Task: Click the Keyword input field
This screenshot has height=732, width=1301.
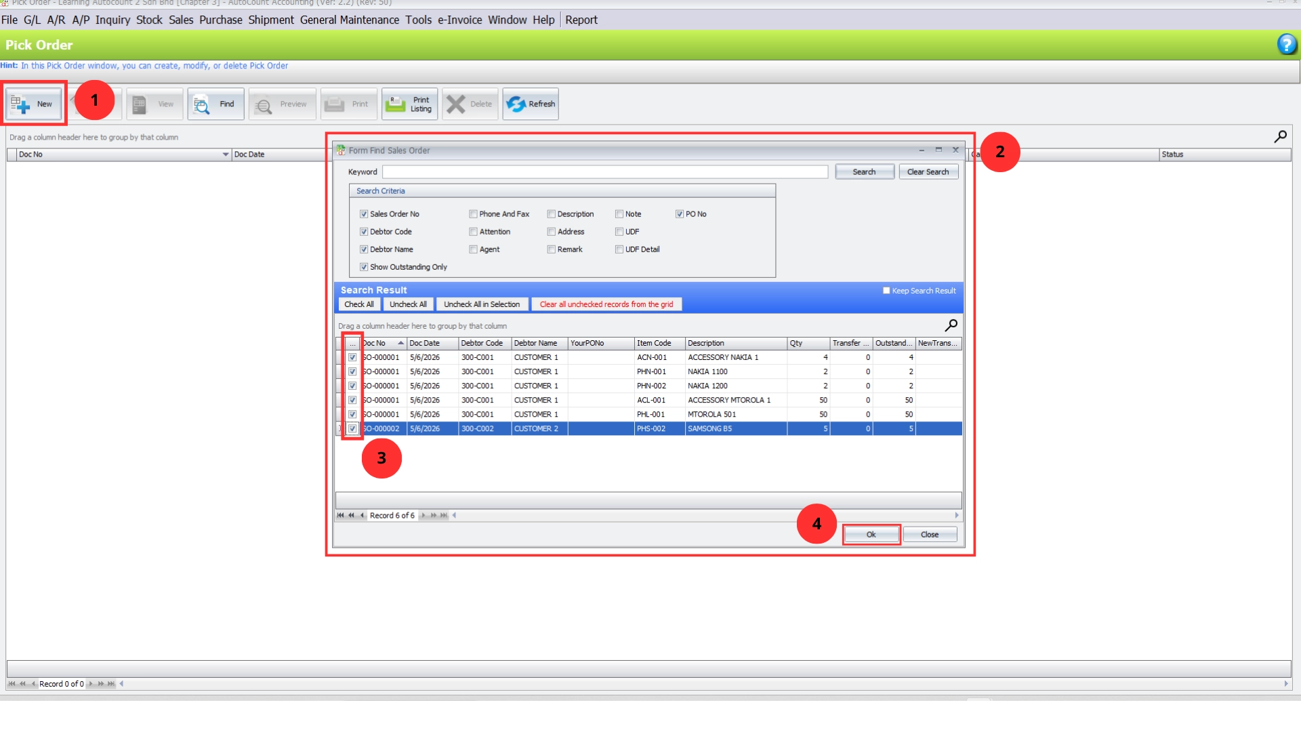Action: point(605,172)
